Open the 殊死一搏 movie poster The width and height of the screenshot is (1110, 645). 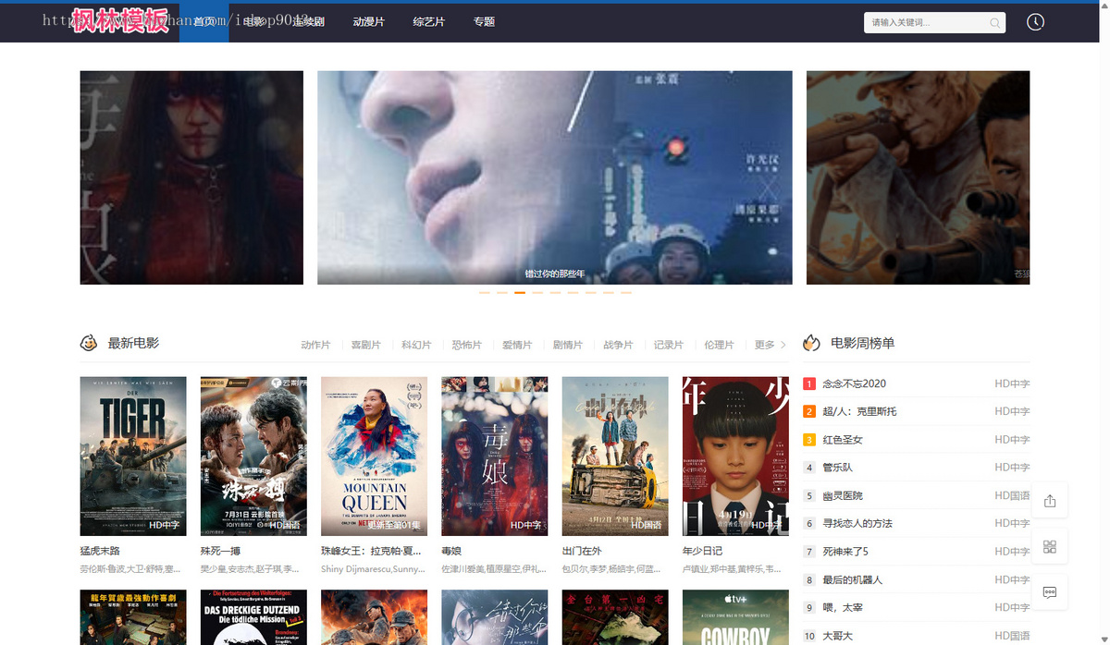[253, 456]
